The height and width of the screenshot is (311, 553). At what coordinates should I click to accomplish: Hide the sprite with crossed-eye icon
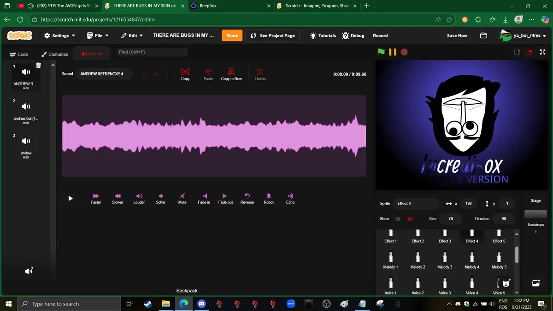pos(410,219)
